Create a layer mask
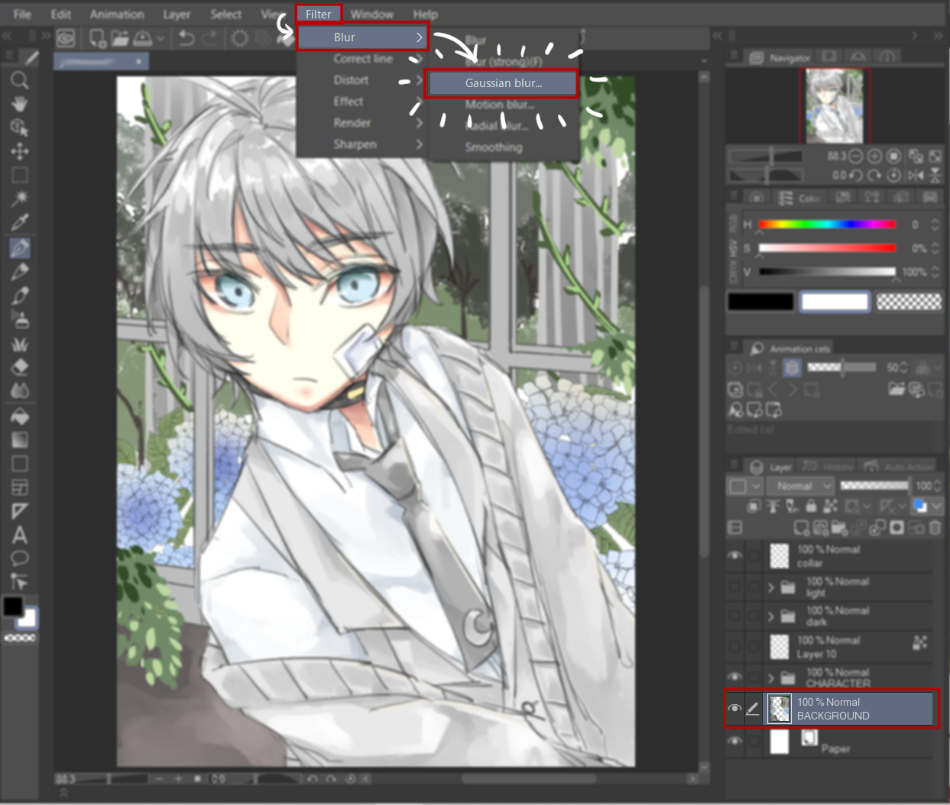This screenshot has height=805, width=950. coord(897,528)
